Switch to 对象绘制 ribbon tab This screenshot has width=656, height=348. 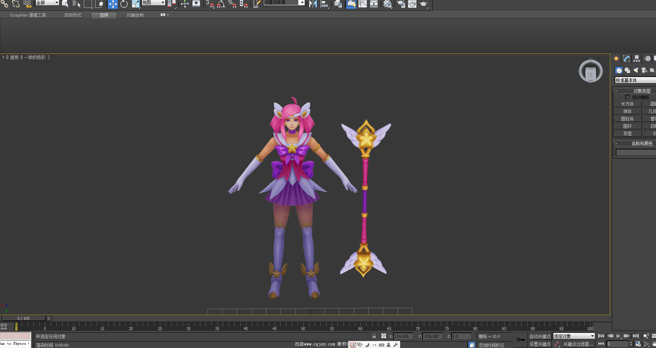click(135, 15)
